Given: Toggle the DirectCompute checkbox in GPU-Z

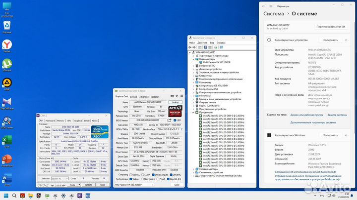Looking at the screenshot, I should point(153,175).
